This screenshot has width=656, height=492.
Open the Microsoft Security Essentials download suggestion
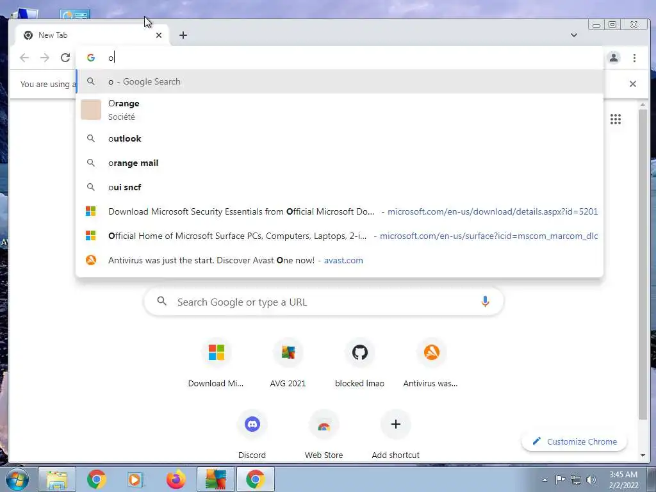(340, 211)
